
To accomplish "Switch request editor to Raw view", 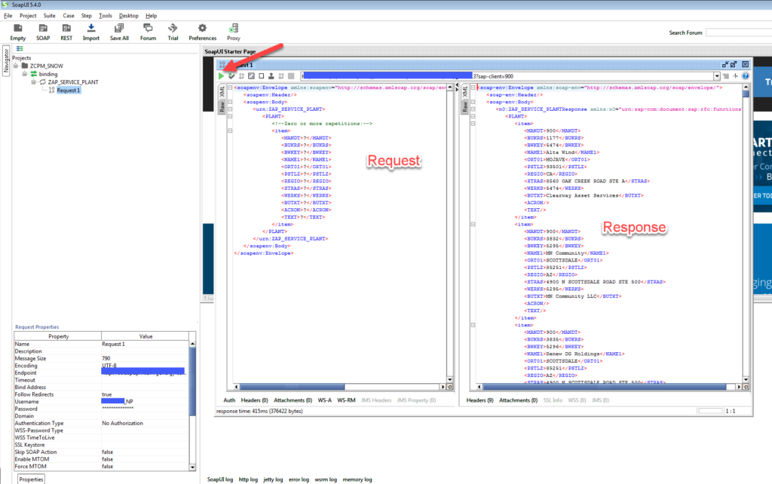I will [x=222, y=106].
